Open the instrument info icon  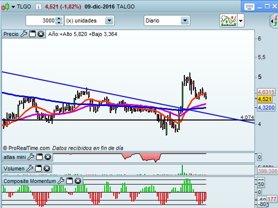38,6
